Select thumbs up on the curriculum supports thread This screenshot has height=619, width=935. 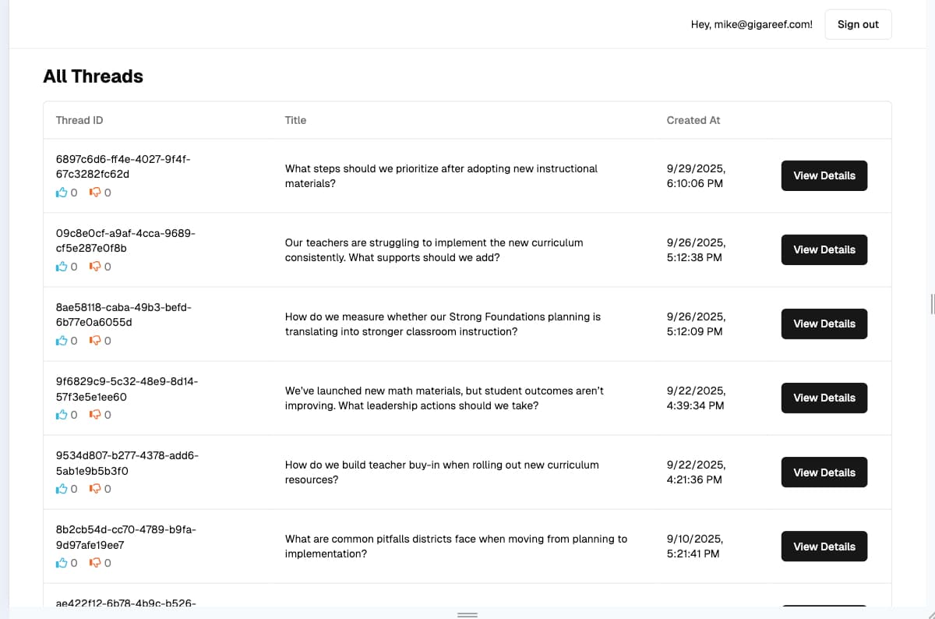click(x=62, y=267)
